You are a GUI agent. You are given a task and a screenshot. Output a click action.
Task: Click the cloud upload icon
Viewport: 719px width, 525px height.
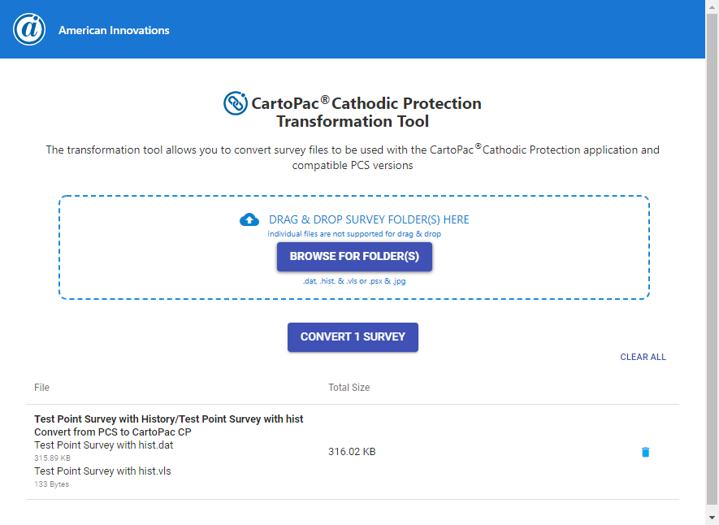point(249,219)
